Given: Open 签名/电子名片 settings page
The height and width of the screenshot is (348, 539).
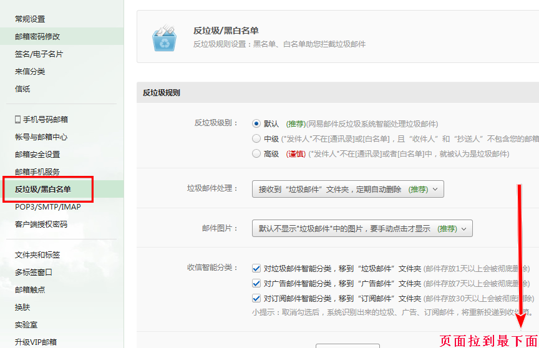Looking at the screenshot, I should pyautogui.click(x=39, y=54).
